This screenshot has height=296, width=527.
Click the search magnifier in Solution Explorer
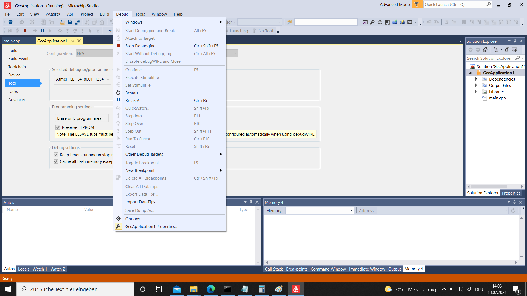(517, 58)
